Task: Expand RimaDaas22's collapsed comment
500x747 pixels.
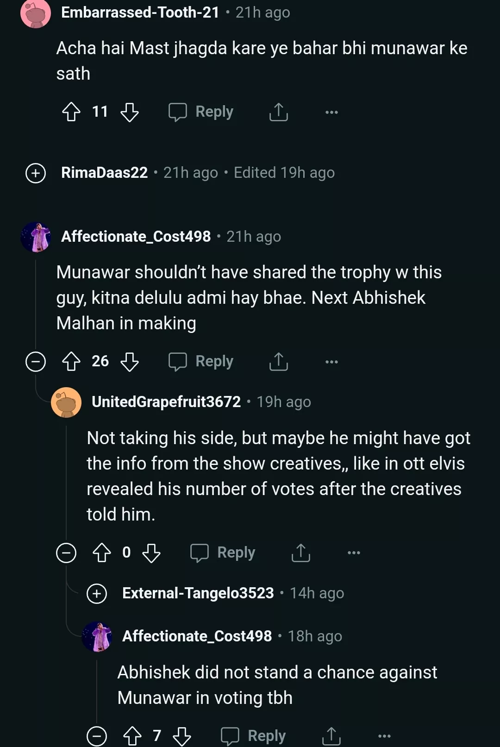Action: (36, 173)
